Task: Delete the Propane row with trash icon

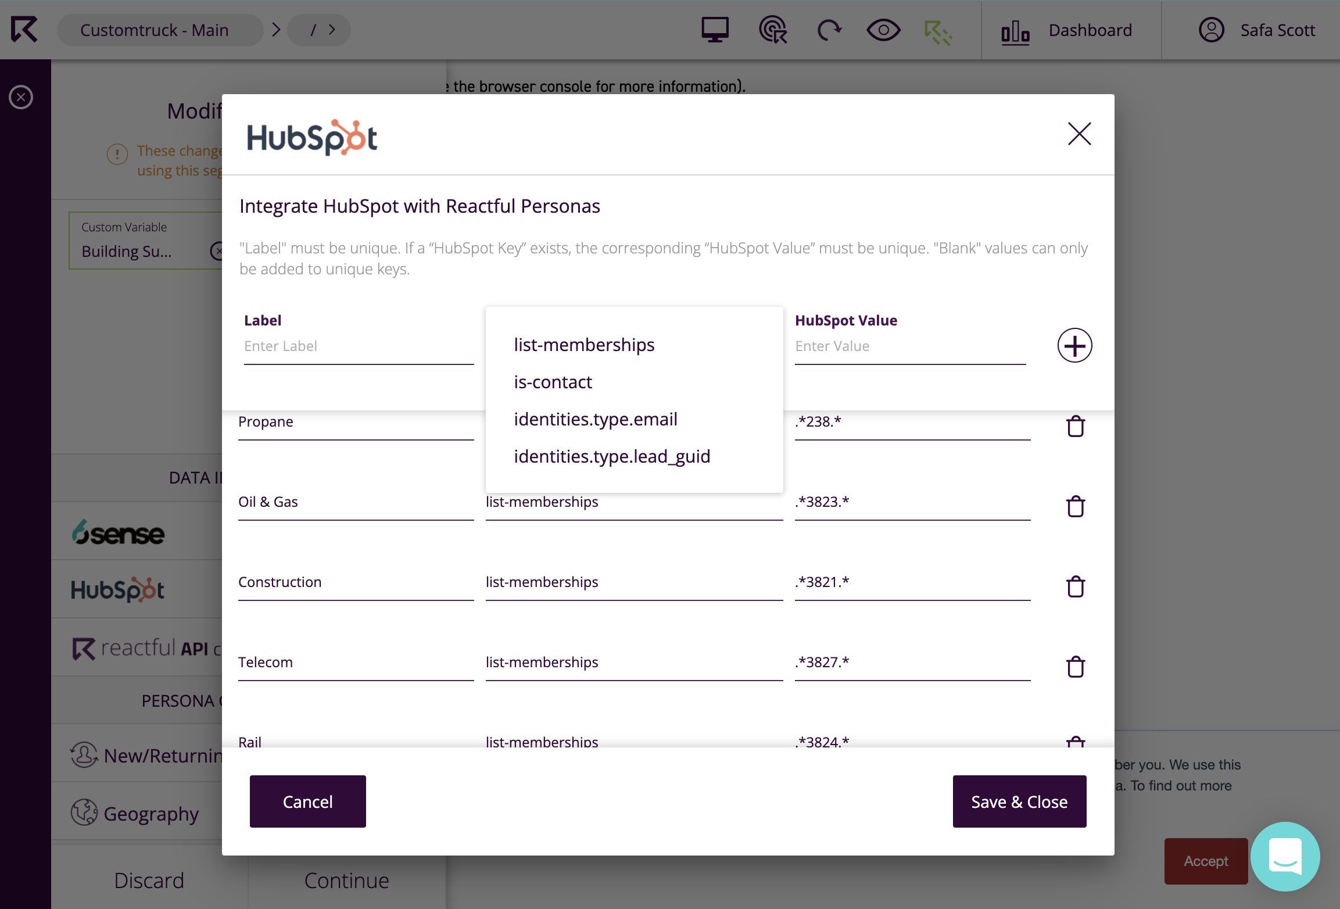Action: (x=1076, y=426)
